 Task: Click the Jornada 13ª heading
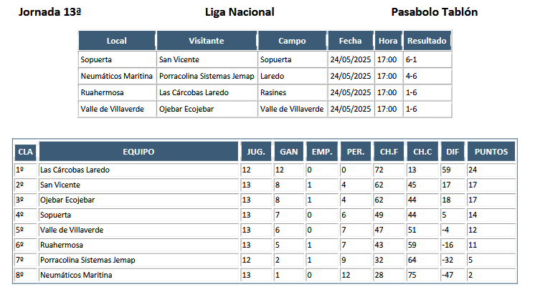49,12
